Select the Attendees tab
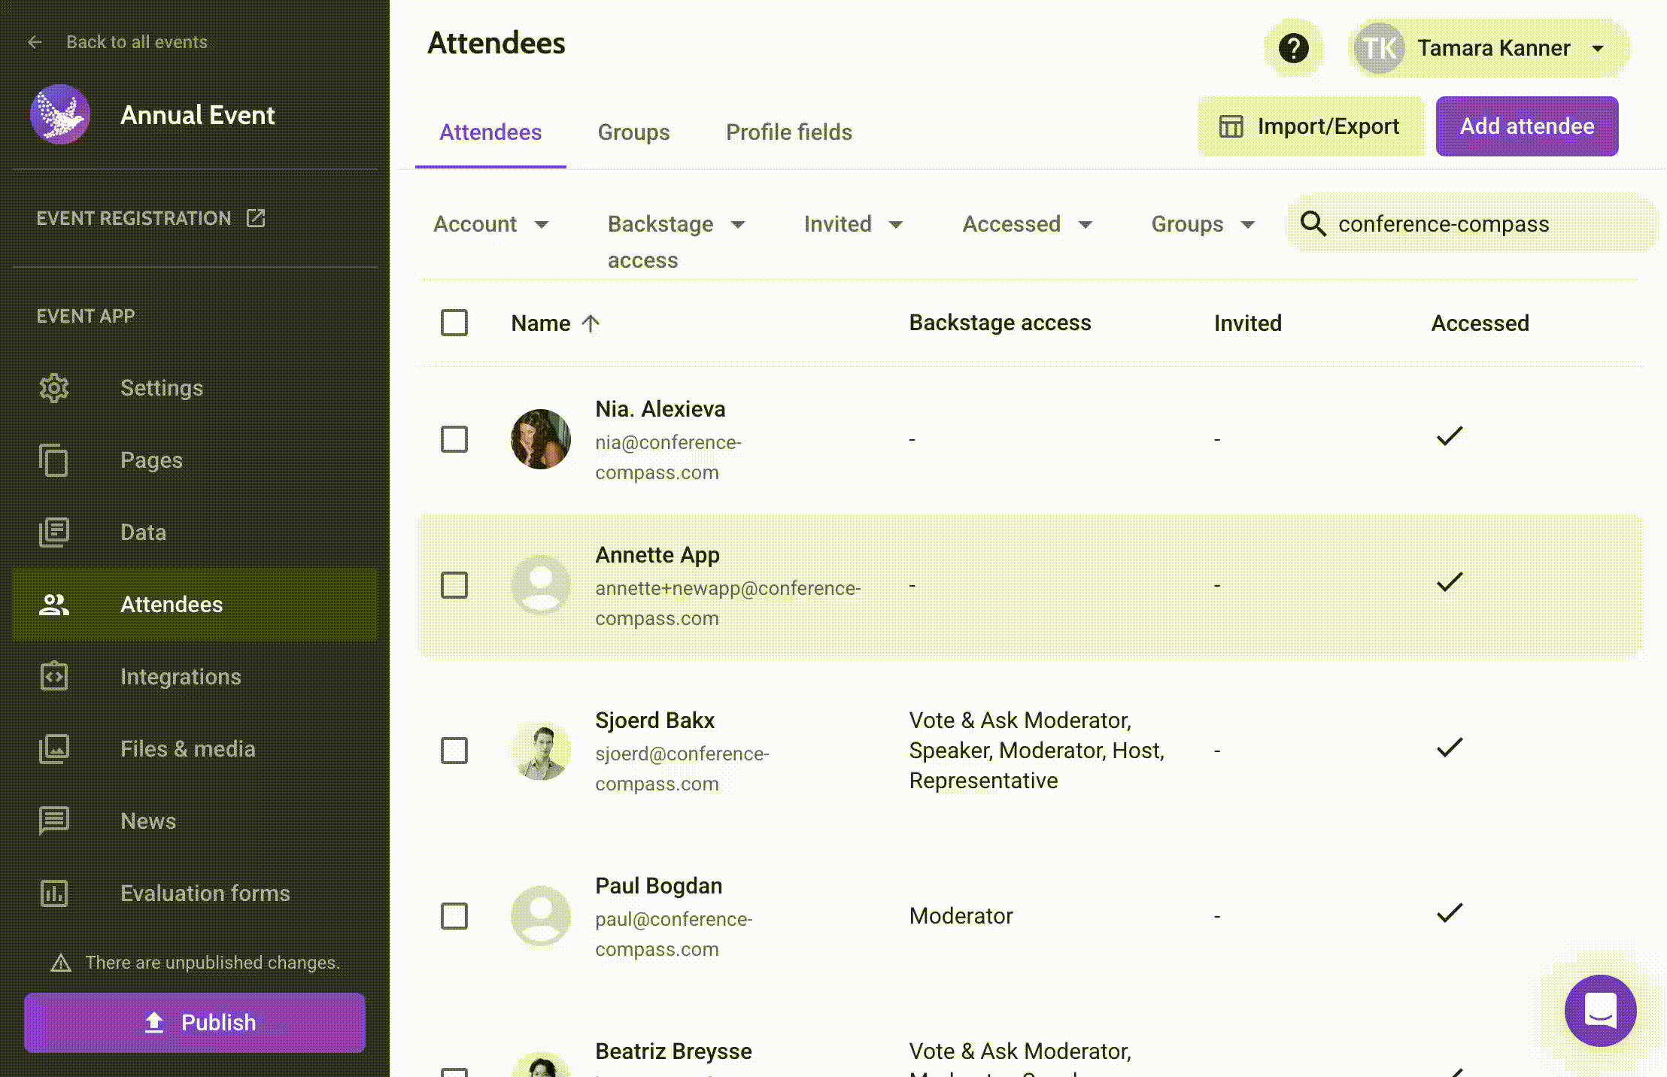The width and height of the screenshot is (1667, 1077). 490,132
